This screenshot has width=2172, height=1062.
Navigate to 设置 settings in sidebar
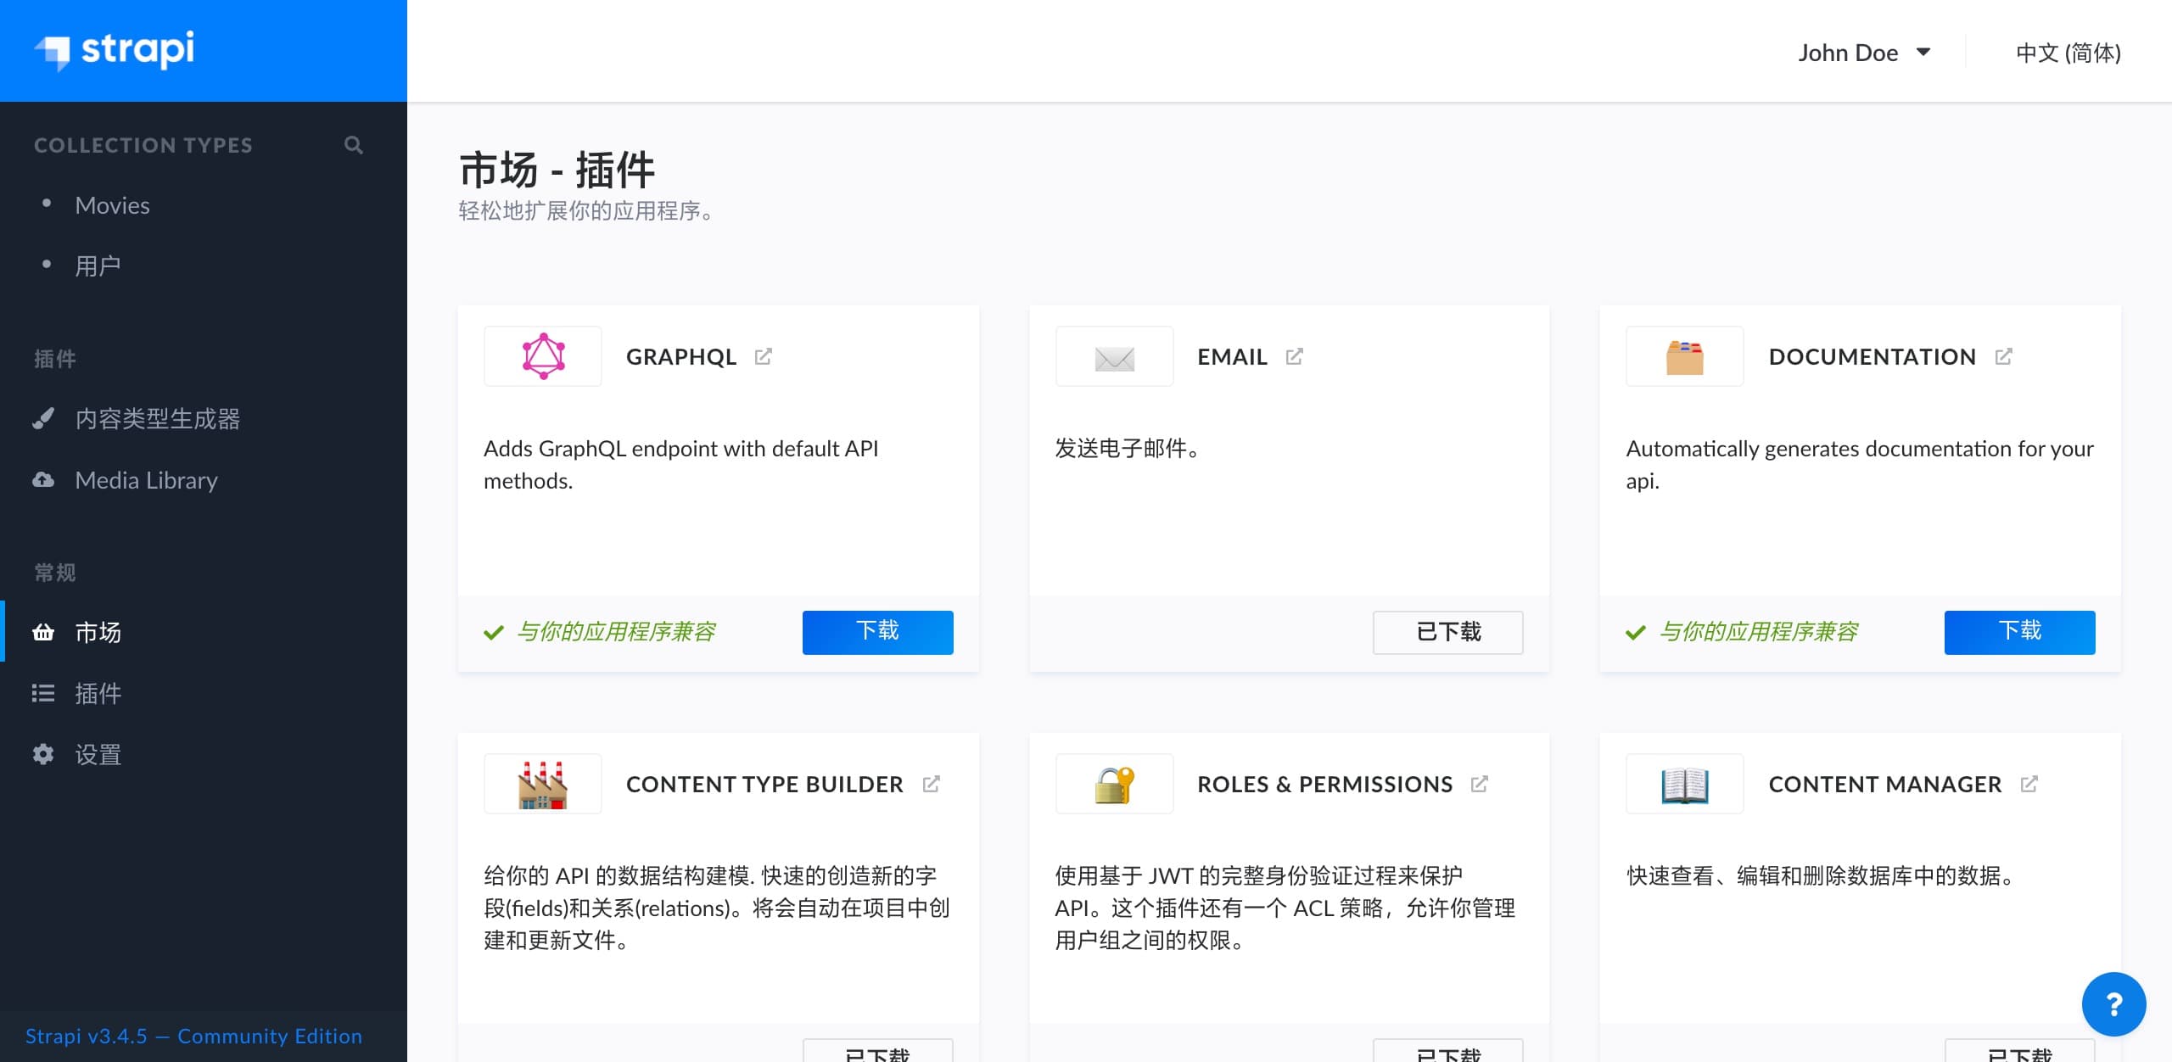[x=98, y=755]
